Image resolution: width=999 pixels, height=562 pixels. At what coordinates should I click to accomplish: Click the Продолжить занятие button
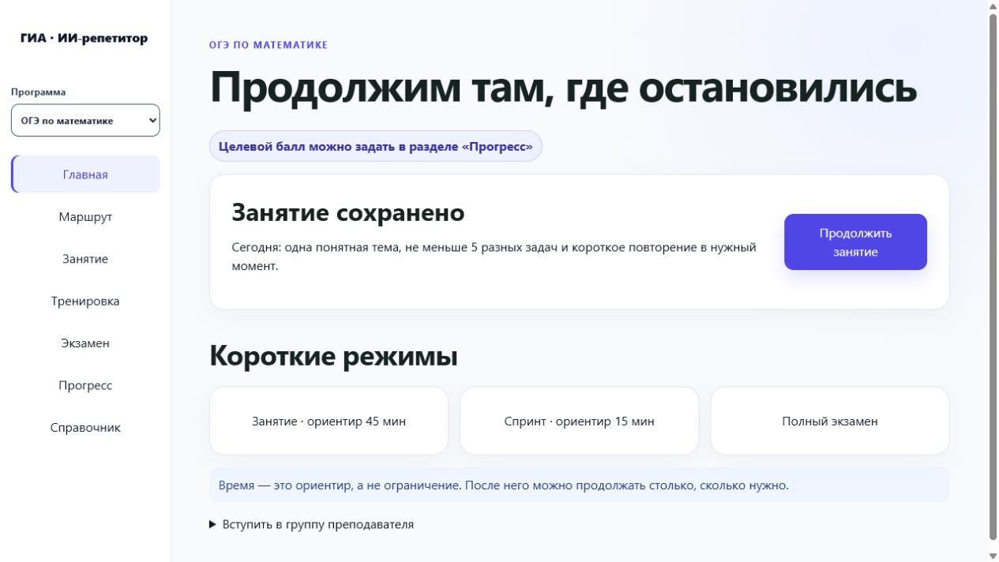(855, 242)
